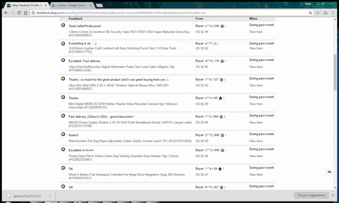View Item for the Leather Craft Punch Tool
Screen dimensions: 339x203
pyautogui.click(x=256, y=48)
